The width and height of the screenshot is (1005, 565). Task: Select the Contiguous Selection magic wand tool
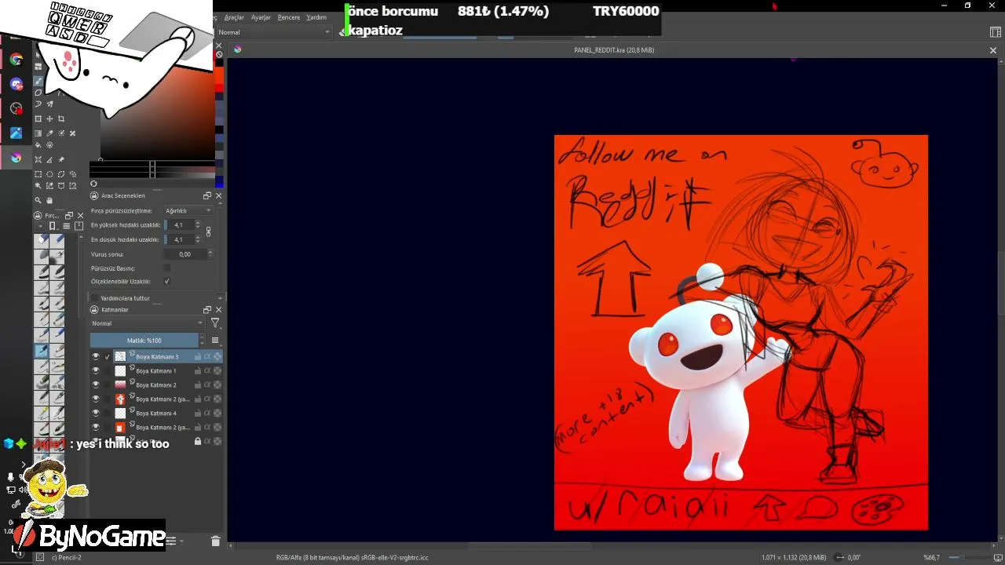(x=38, y=186)
